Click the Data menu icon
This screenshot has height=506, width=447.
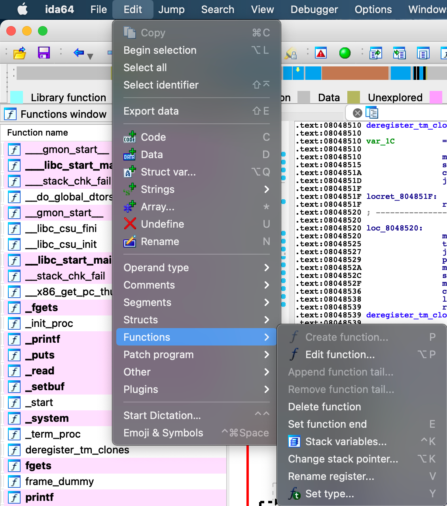(x=130, y=154)
